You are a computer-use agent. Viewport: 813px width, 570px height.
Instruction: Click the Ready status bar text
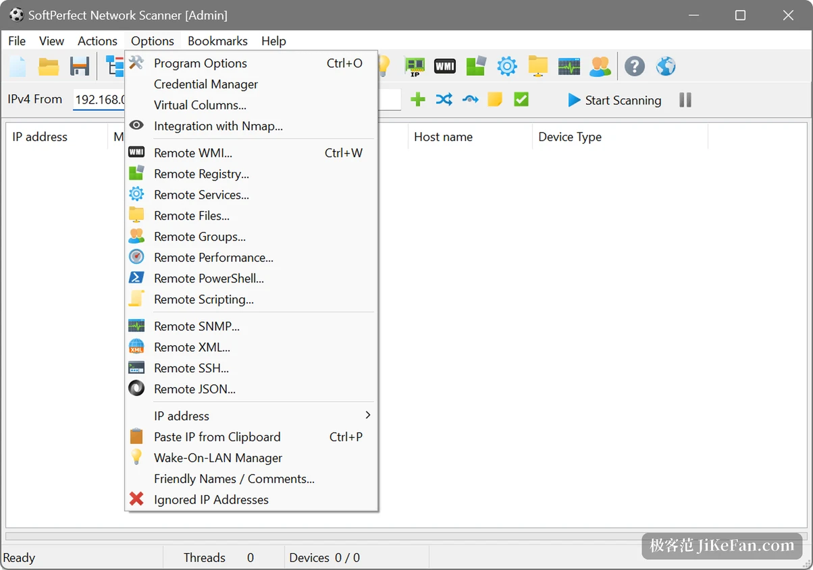click(19, 558)
